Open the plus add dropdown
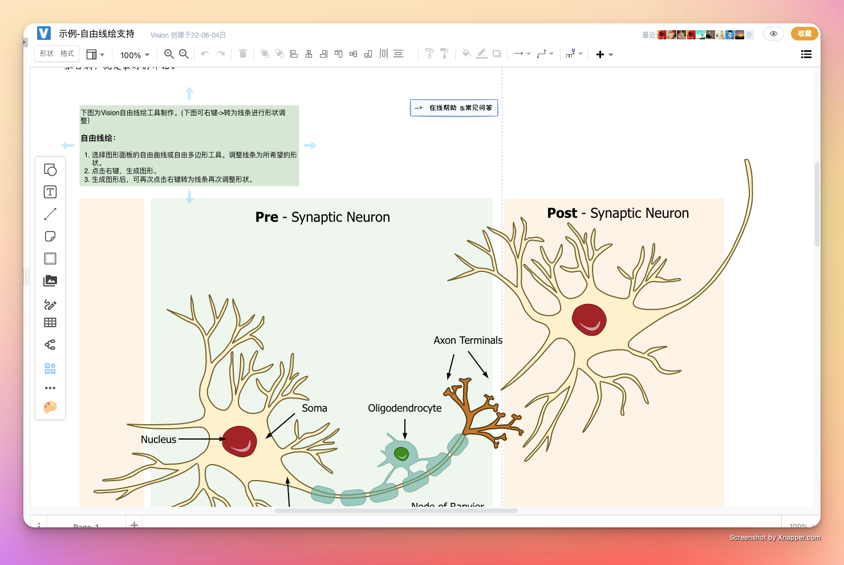Viewport: 844px width, 565px height. pyautogui.click(x=604, y=54)
